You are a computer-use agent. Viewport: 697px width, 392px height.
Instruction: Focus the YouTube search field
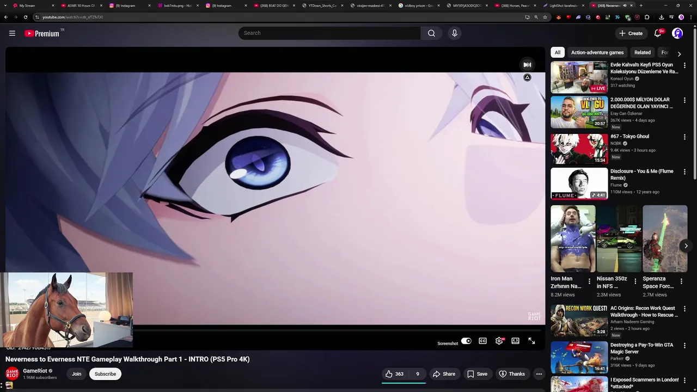(x=329, y=33)
